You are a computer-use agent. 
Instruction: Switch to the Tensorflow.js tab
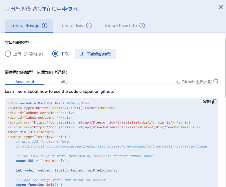click(x=25, y=26)
